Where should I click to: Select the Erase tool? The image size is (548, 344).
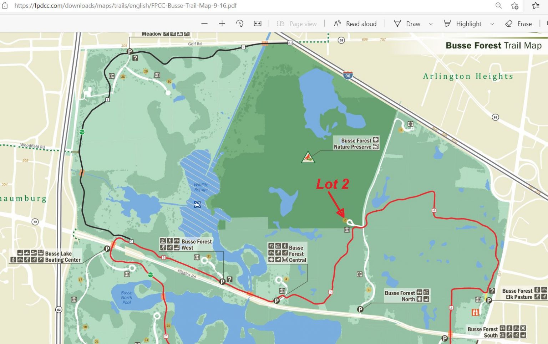pyautogui.click(x=518, y=24)
